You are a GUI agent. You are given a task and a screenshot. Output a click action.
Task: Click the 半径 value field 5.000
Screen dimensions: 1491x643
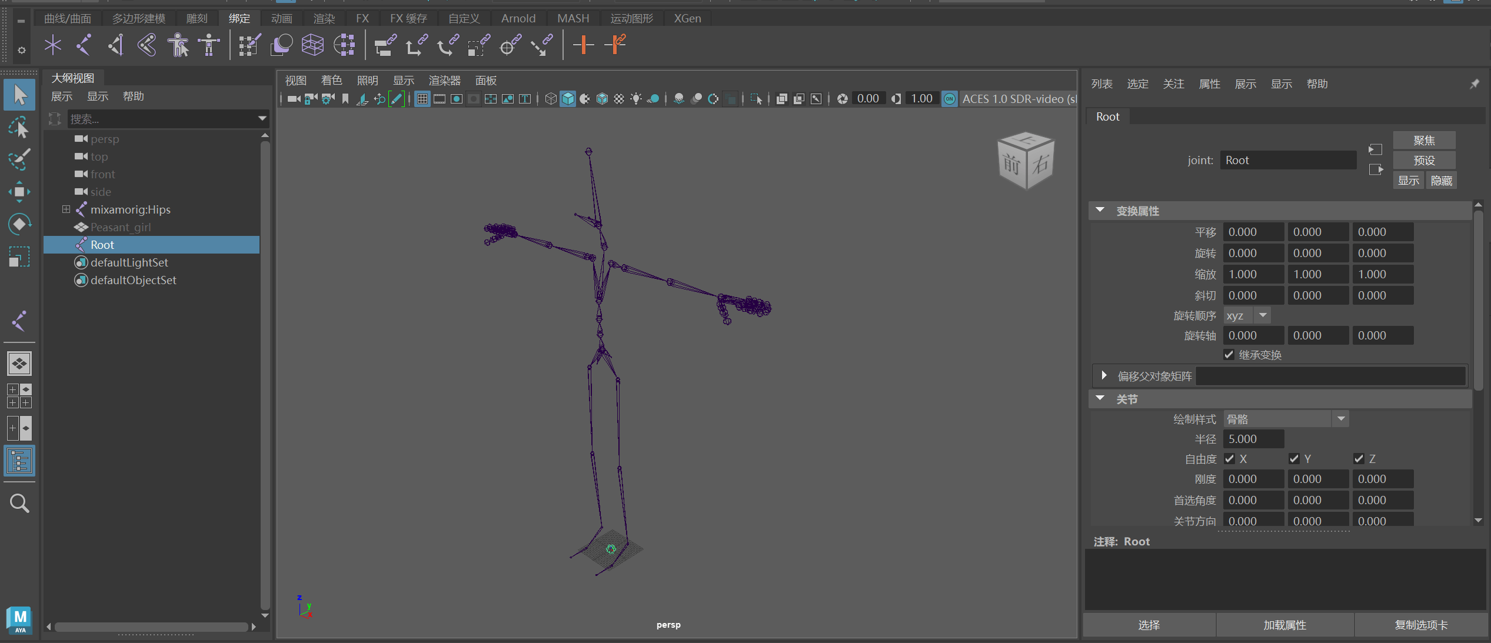click(x=1253, y=439)
